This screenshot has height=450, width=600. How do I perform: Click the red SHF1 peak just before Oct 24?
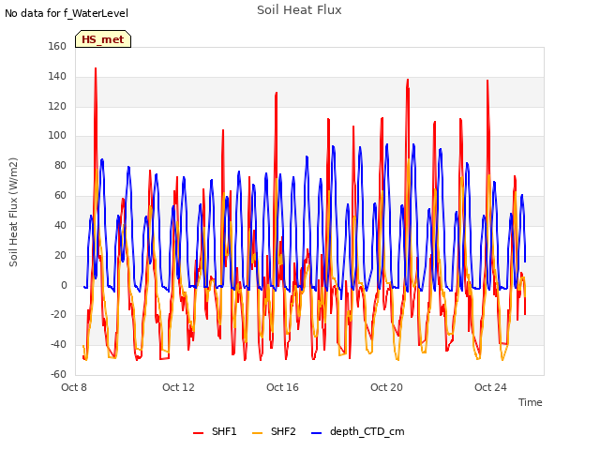point(487,81)
